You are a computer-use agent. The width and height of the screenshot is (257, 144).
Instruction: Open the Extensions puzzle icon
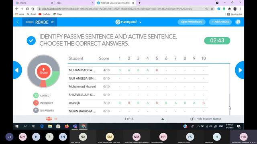click(229, 9)
